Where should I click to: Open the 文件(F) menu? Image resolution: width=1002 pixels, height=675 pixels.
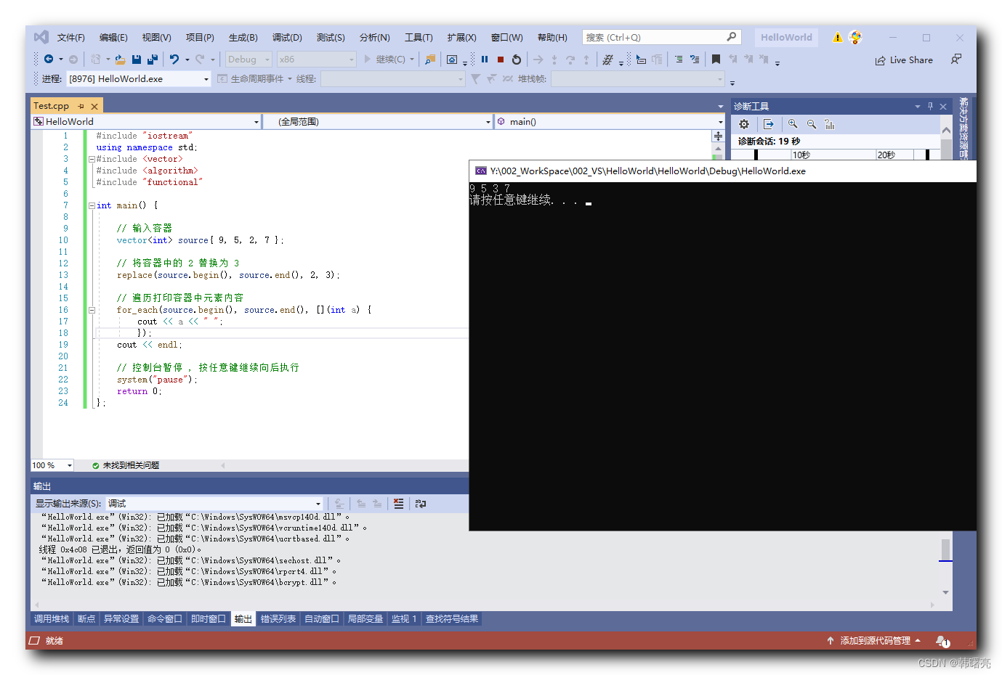pyautogui.click(x=70, y=38)
